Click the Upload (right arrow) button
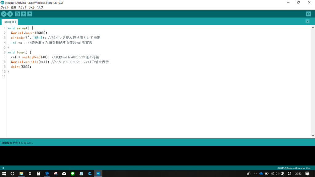Viewport: 315px width, 177px height. pyautogui.click(x=10, y=14)
